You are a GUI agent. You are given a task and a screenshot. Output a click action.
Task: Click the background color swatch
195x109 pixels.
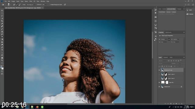[2, 68]
